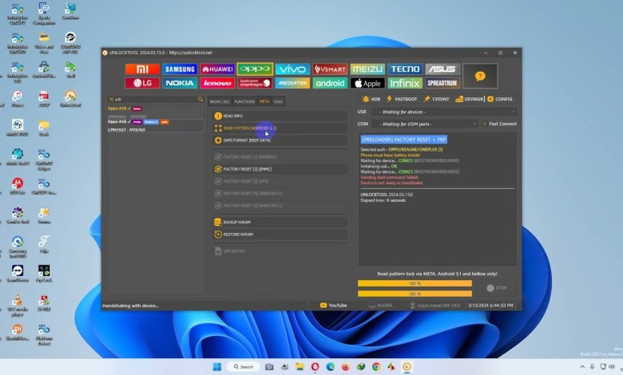
Task: Click the lower 100% progress bar
Action: coord(415,294)
